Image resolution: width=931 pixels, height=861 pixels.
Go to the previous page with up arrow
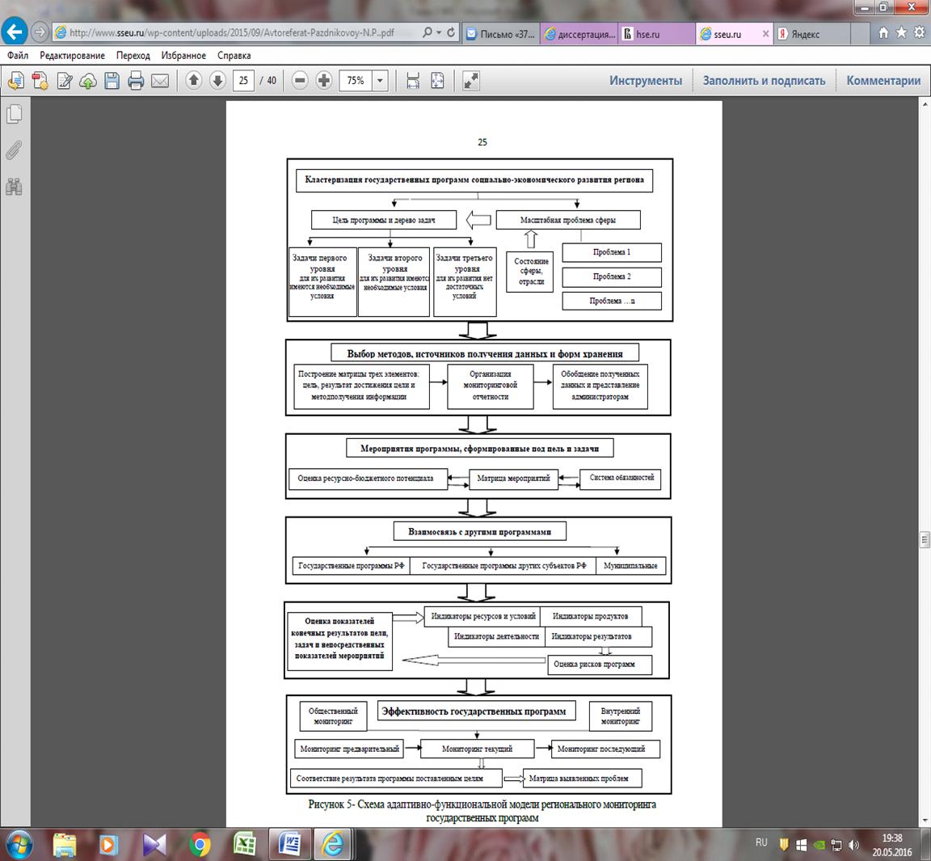193,81
